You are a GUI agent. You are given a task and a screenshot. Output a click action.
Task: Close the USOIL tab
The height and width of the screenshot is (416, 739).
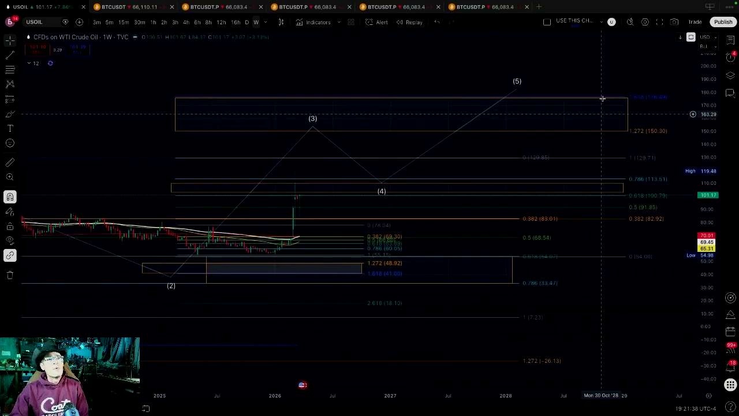coord(83,7)
